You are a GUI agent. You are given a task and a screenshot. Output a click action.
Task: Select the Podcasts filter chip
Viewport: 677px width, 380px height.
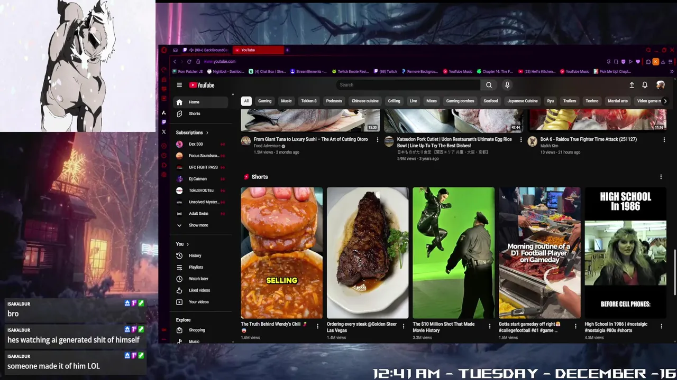pyautogui.click(x=334, y=101)
